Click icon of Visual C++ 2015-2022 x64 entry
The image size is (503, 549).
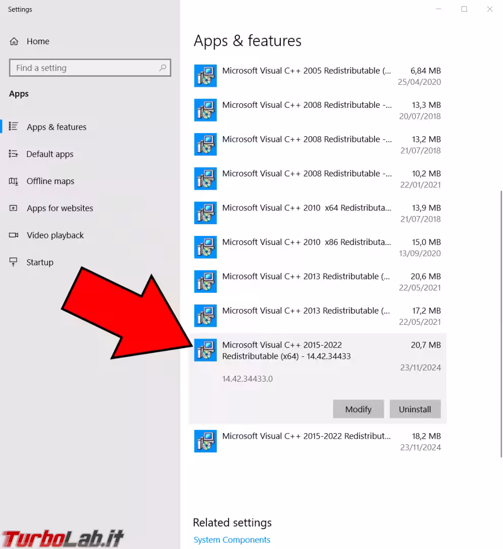[x=205, y=350]
